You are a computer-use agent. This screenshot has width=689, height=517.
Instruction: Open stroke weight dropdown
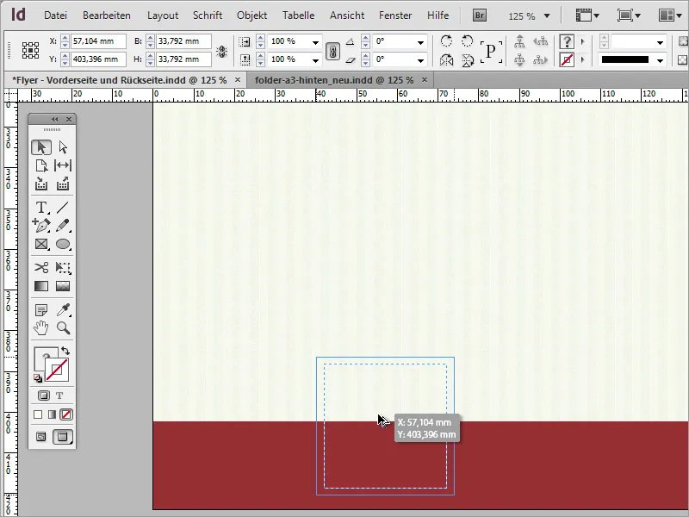click(660, 42)
